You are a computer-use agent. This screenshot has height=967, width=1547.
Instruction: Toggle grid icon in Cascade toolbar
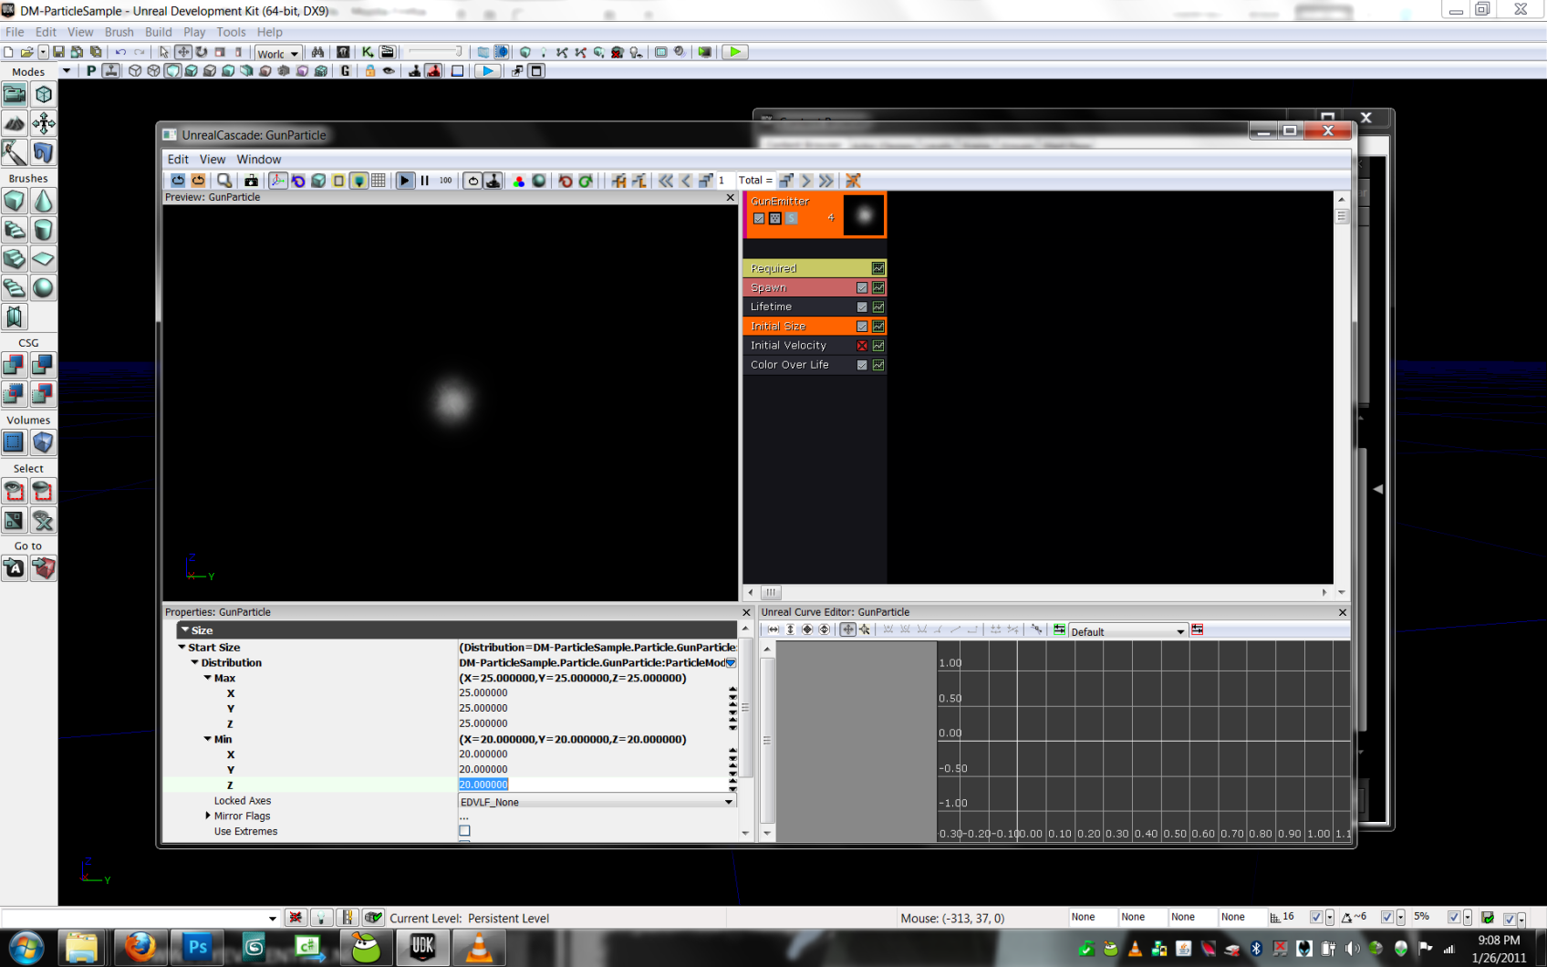(379, 181)
